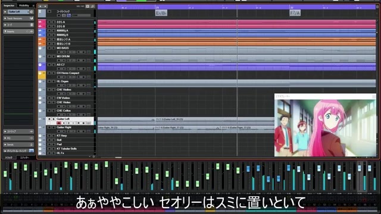The height and width of the screenshot is (214, 381).
Task: Click the Guitar Left monitor button
Action: point(64,123)
